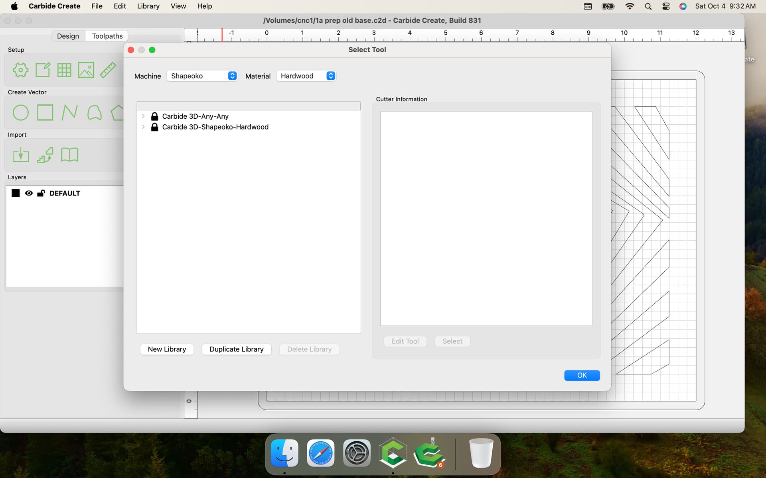The height and width of the screenshot is (478, 766).
Task: Open the Library menu
Action: [148, 6]
